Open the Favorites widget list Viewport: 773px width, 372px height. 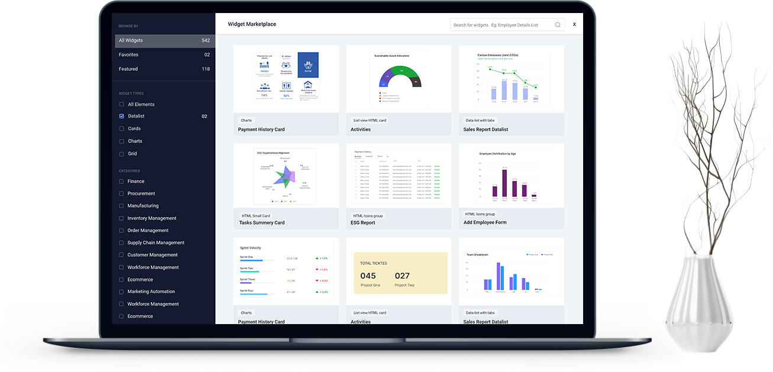point(164,55)
